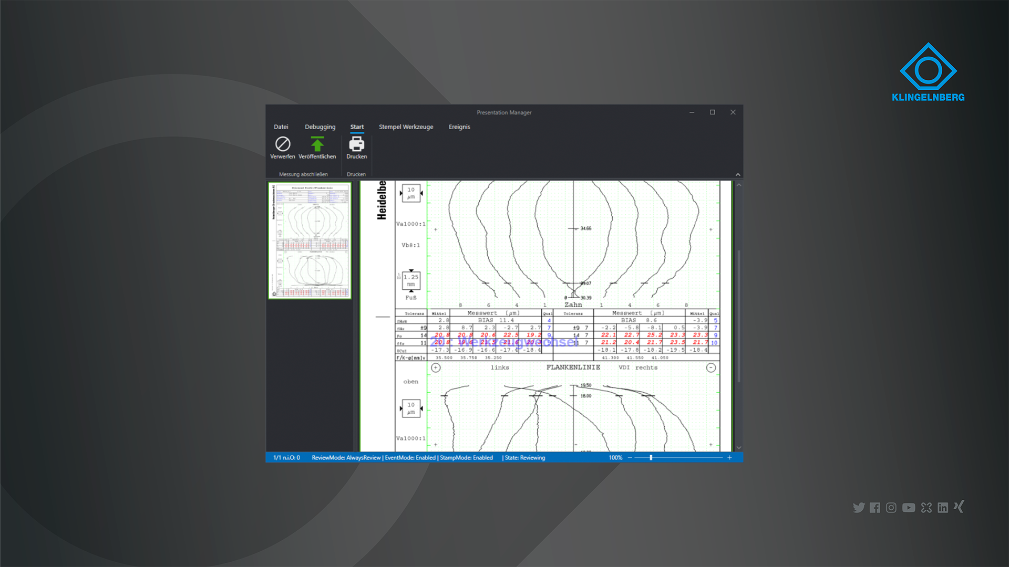Click the Klingelnberg logo

(x=928, y=72)
